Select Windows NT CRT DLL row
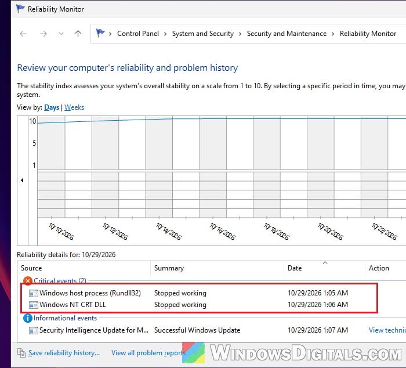This screenshot has height=368, width=406. pos(199,305)
